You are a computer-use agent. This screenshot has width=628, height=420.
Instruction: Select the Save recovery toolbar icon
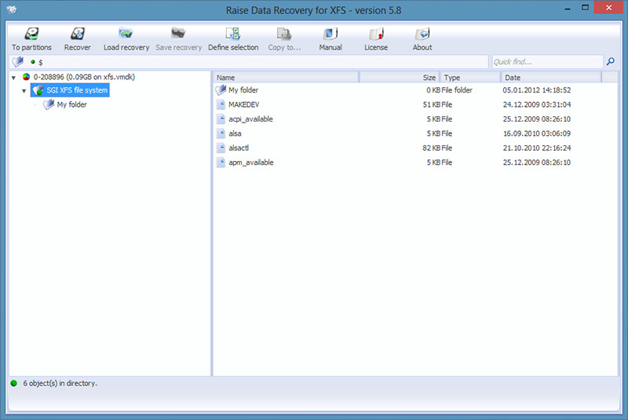pos(178,34)
